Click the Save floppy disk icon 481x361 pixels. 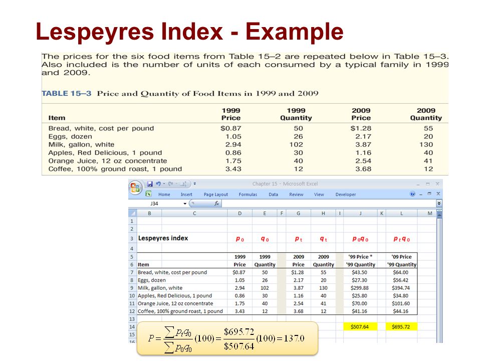[150, 184]
